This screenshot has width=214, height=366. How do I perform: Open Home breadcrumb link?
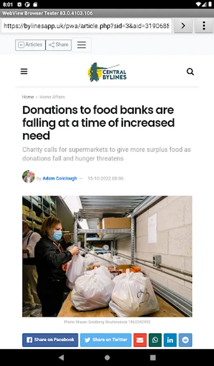click(28, 97)
